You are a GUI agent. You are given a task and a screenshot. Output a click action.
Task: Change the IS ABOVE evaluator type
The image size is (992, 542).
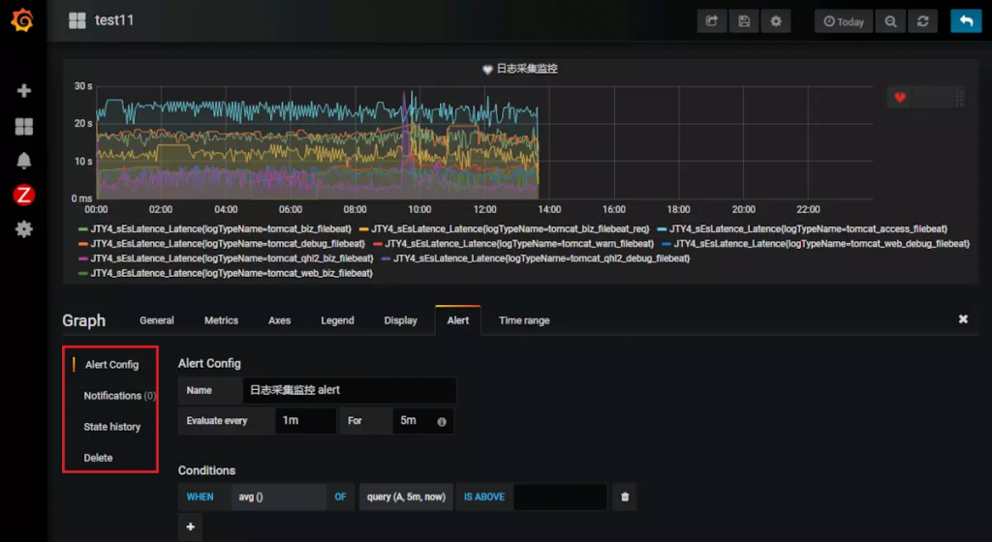(x=484, y=497)
